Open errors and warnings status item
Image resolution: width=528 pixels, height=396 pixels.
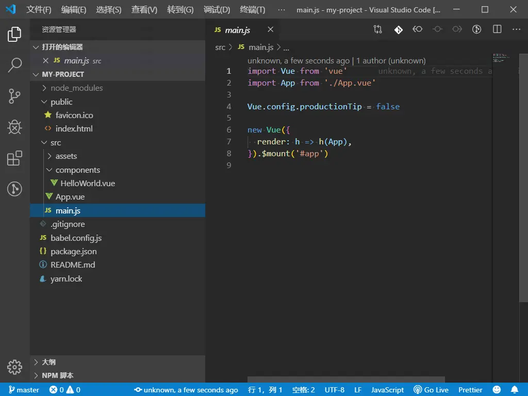pos(65,390)
